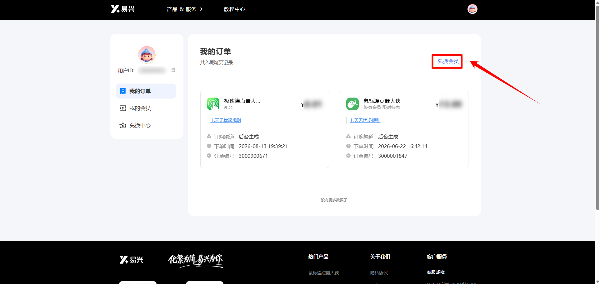Copy the user ID with the copy icon
The image size is (600, 284).
[173, 70]
